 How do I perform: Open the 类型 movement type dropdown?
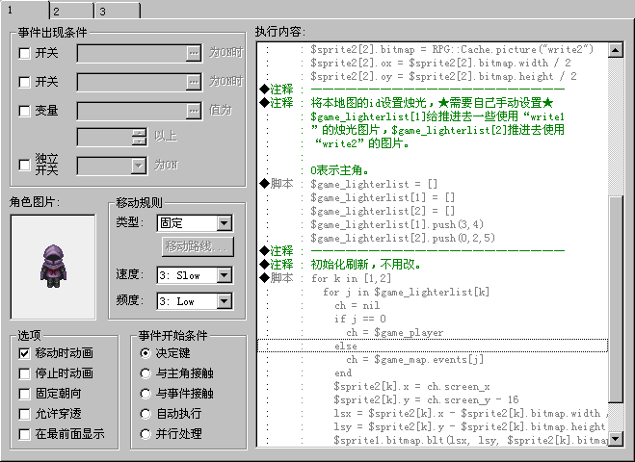click(224, 223)
